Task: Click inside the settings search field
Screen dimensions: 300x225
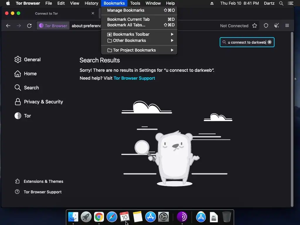Action: click(246, 42)
